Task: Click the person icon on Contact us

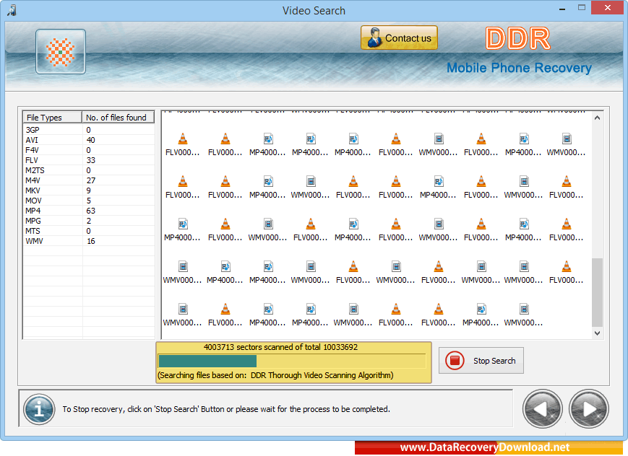Action: click(374, 38)
